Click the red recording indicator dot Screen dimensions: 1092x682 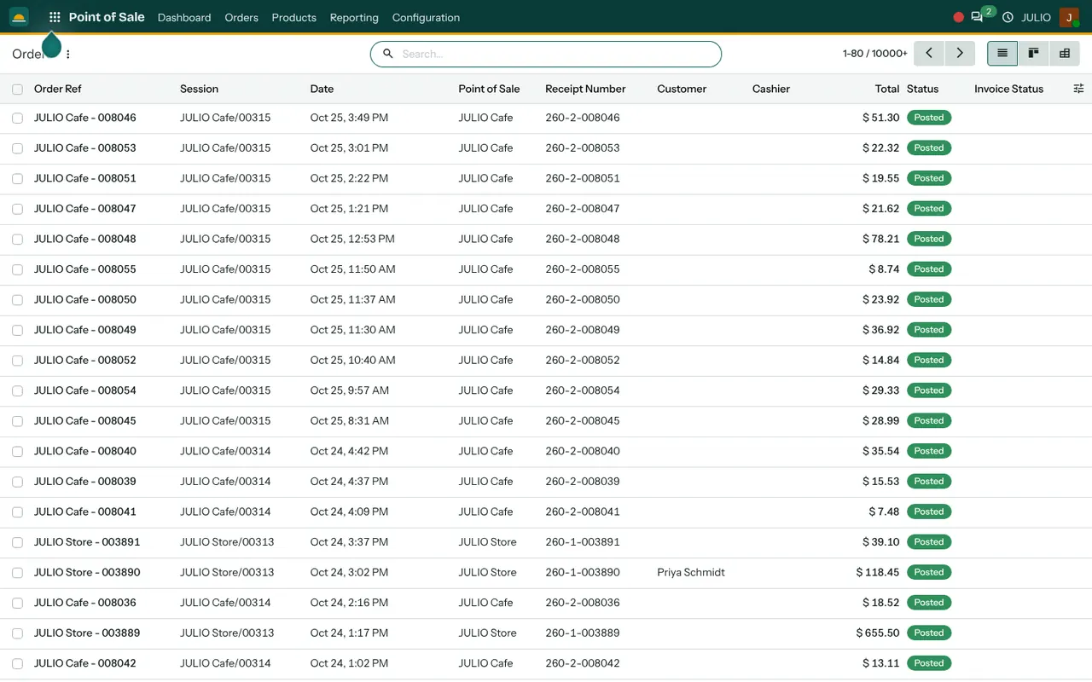(x=959, y=17)
